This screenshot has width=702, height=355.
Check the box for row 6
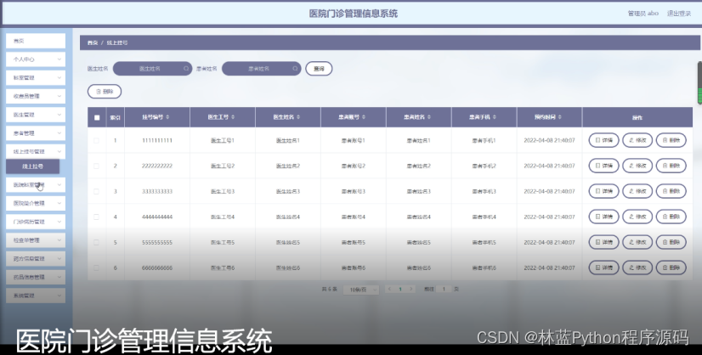(x=97, y=268)
